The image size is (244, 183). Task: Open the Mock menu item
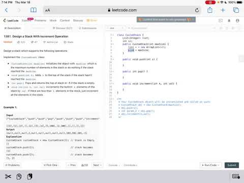(x=53, y=20)
